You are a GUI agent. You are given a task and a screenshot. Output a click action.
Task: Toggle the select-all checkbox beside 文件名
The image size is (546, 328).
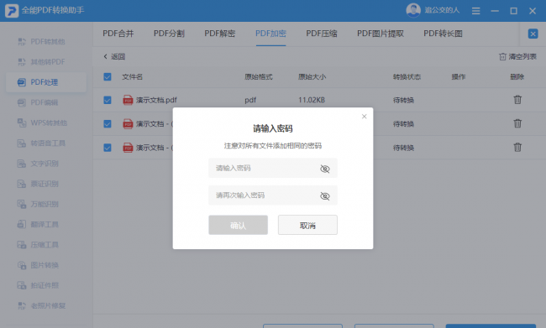coord(108,77)
